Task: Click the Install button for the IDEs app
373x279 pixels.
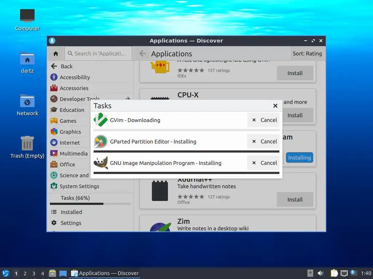Action: pos(295,73)
